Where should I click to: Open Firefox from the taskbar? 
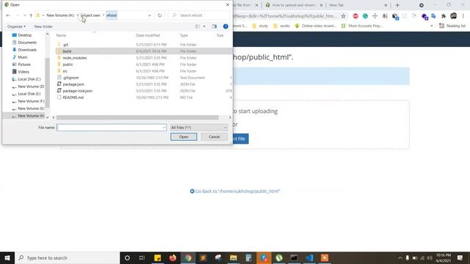point(173,257)
